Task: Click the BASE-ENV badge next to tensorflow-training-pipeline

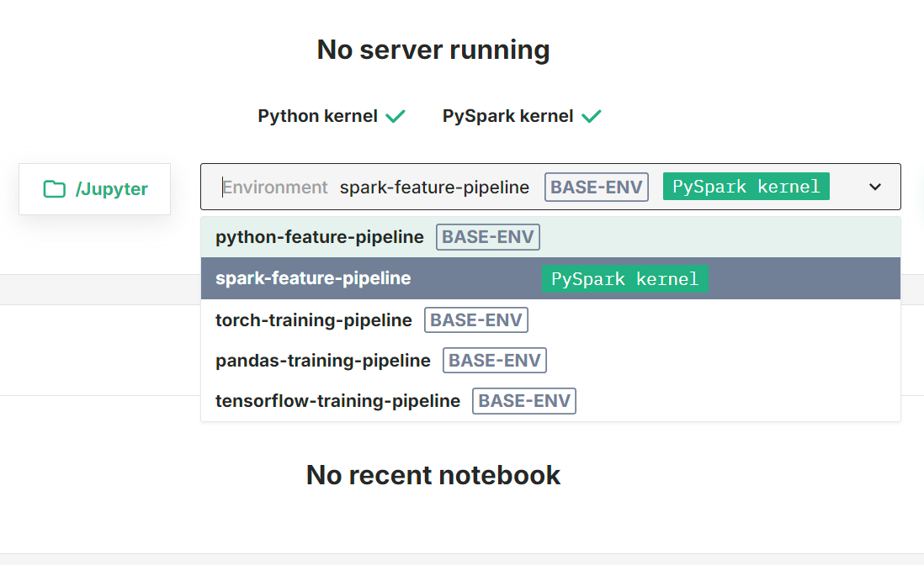Action: pyautogui.click(x=523, y=400)
